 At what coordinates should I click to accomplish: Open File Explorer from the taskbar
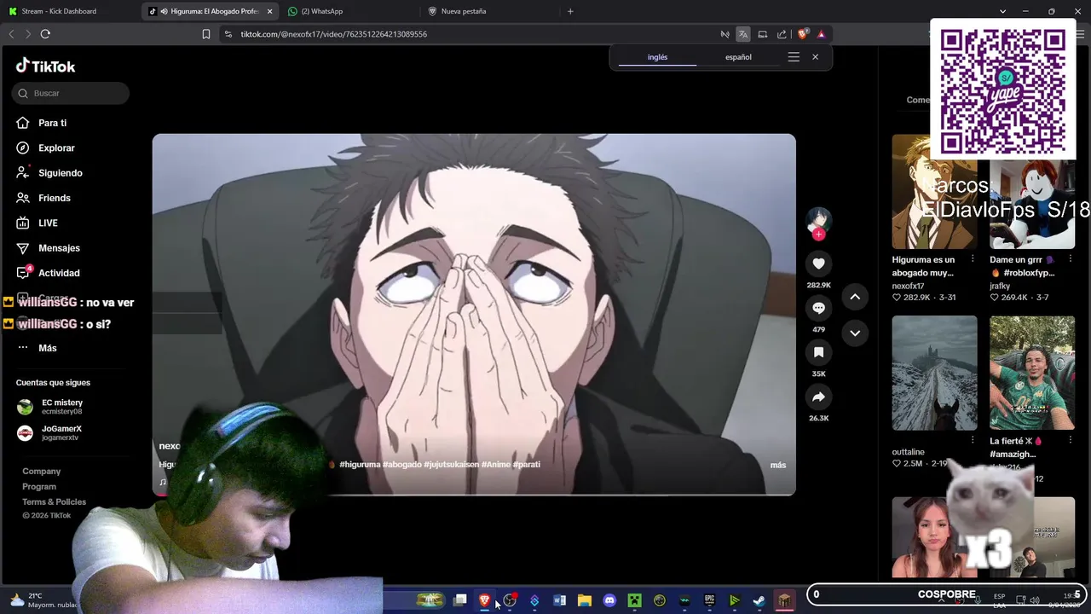point(585,600)
